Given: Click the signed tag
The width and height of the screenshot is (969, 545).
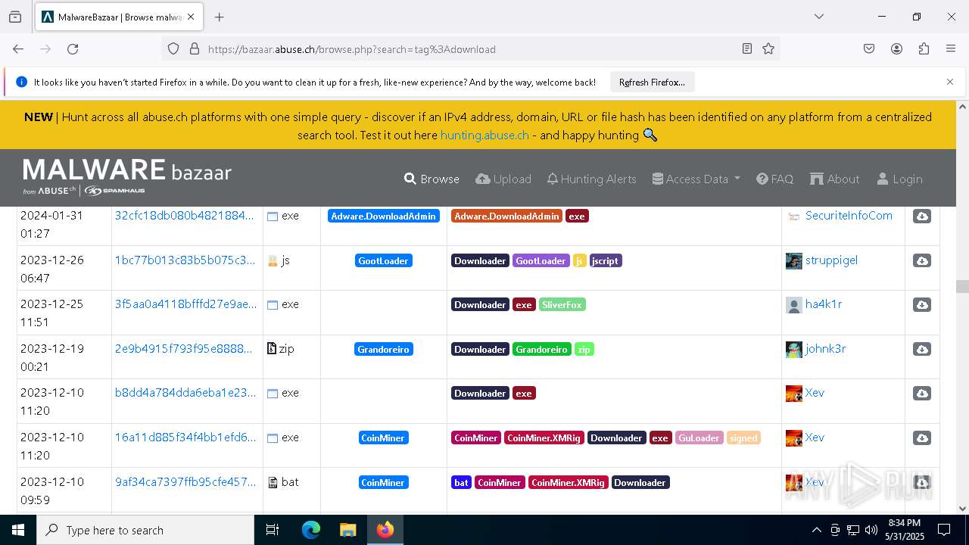Looking at the screenshot, I should tap(743, 438).
